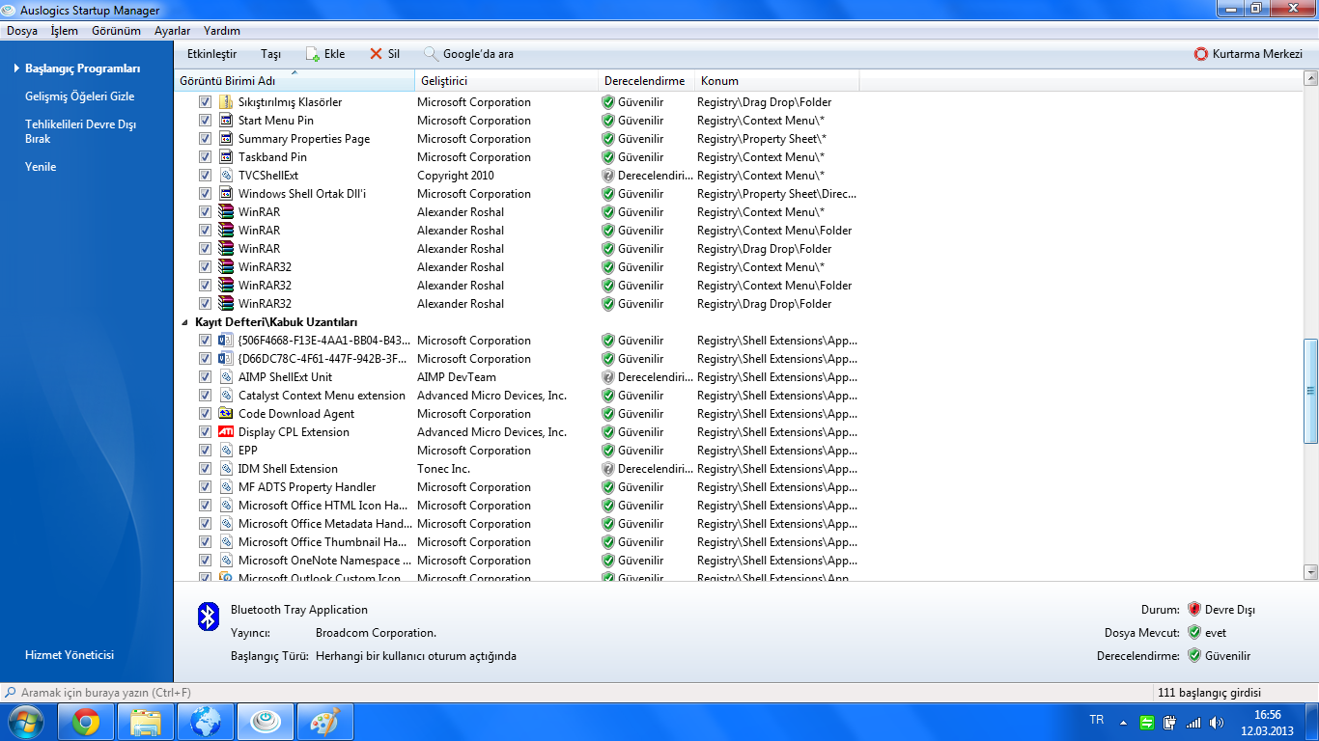The width and height of the screenshot is (1319, 741).
Task: Toggle EPP entry checkbox
Action: [205, 451]
